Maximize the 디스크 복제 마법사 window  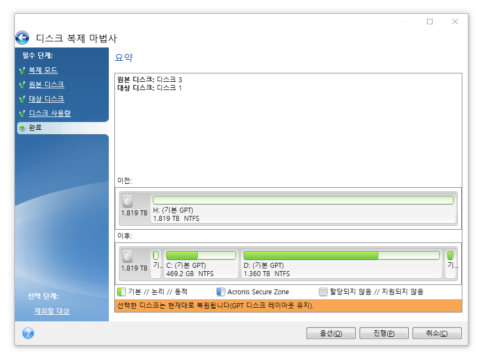pos(430,22)
